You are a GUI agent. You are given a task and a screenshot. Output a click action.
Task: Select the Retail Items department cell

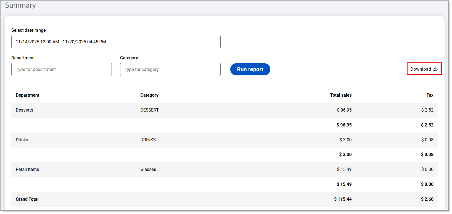tap(27, 169)
